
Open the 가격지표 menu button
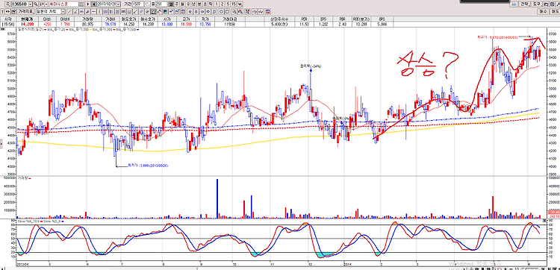point(26,11)
